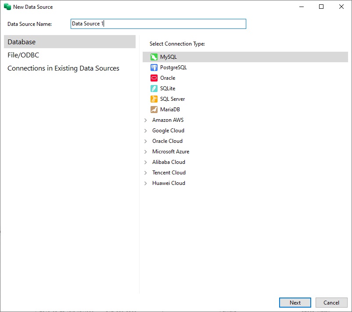Pick the SQLite feather icon
352x312 pixels.
(154, 89)
